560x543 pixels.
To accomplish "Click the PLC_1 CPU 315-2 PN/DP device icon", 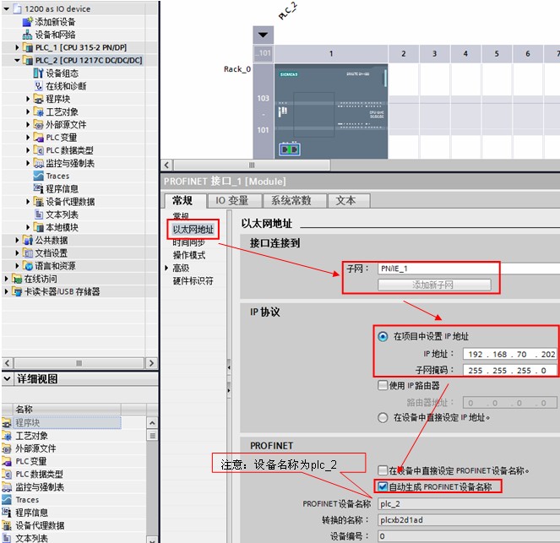I will pos(28,47).
